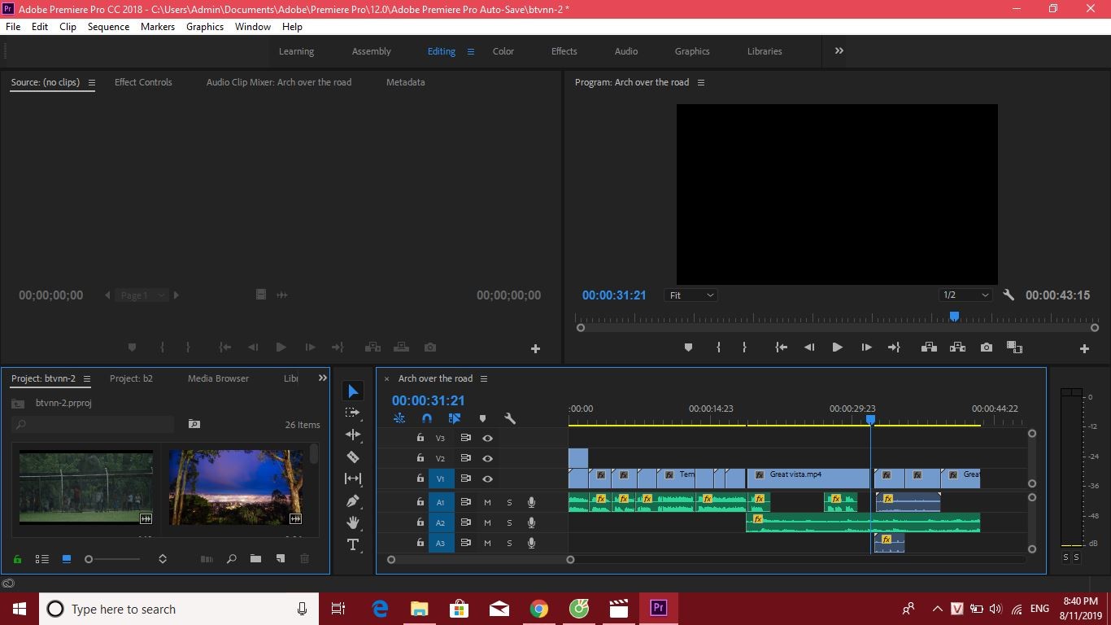The image size is (1111, 625).
Task: Expand workspace overflow chevrons
Action: (x=839, y=50)
